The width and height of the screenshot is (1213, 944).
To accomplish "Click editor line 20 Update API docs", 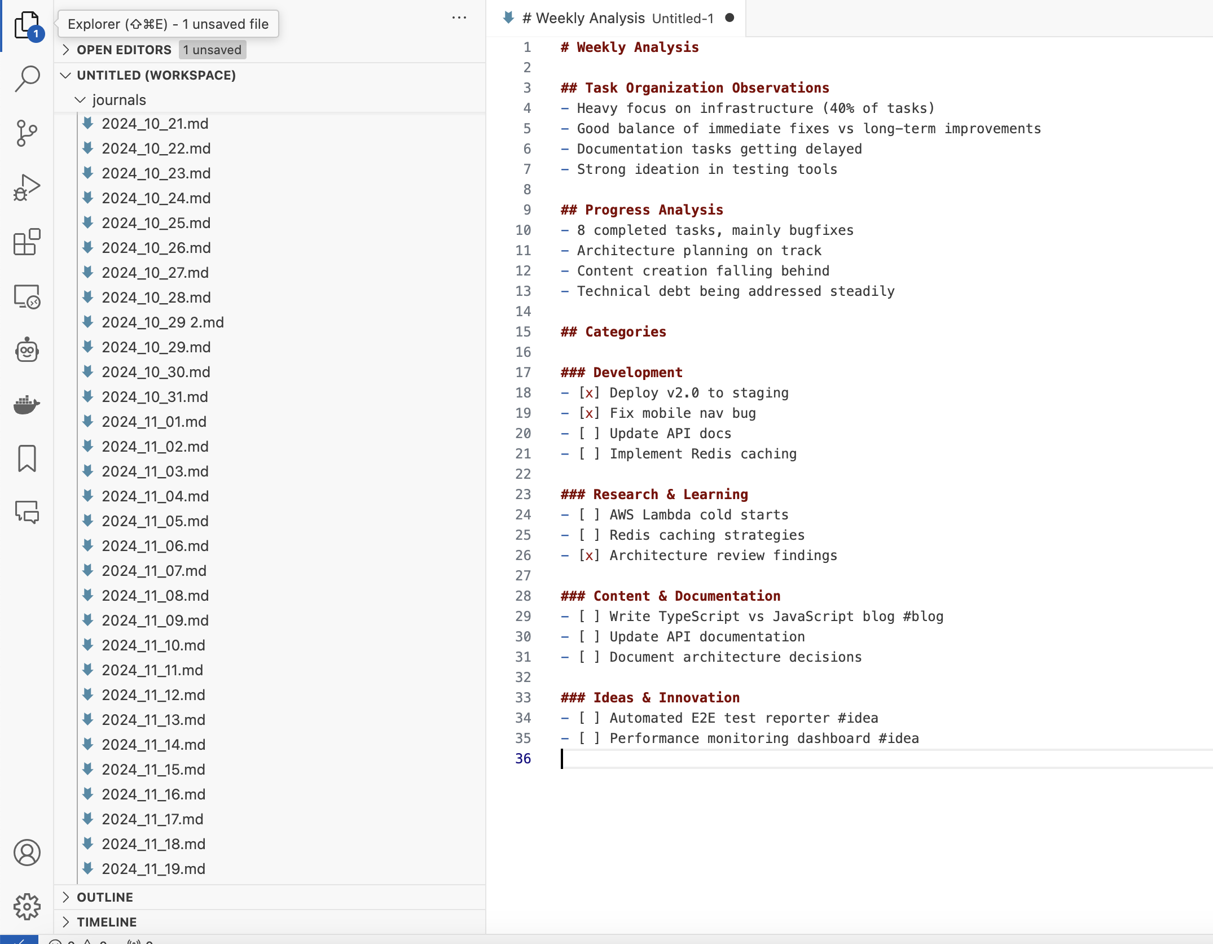I will pos(670,434).
